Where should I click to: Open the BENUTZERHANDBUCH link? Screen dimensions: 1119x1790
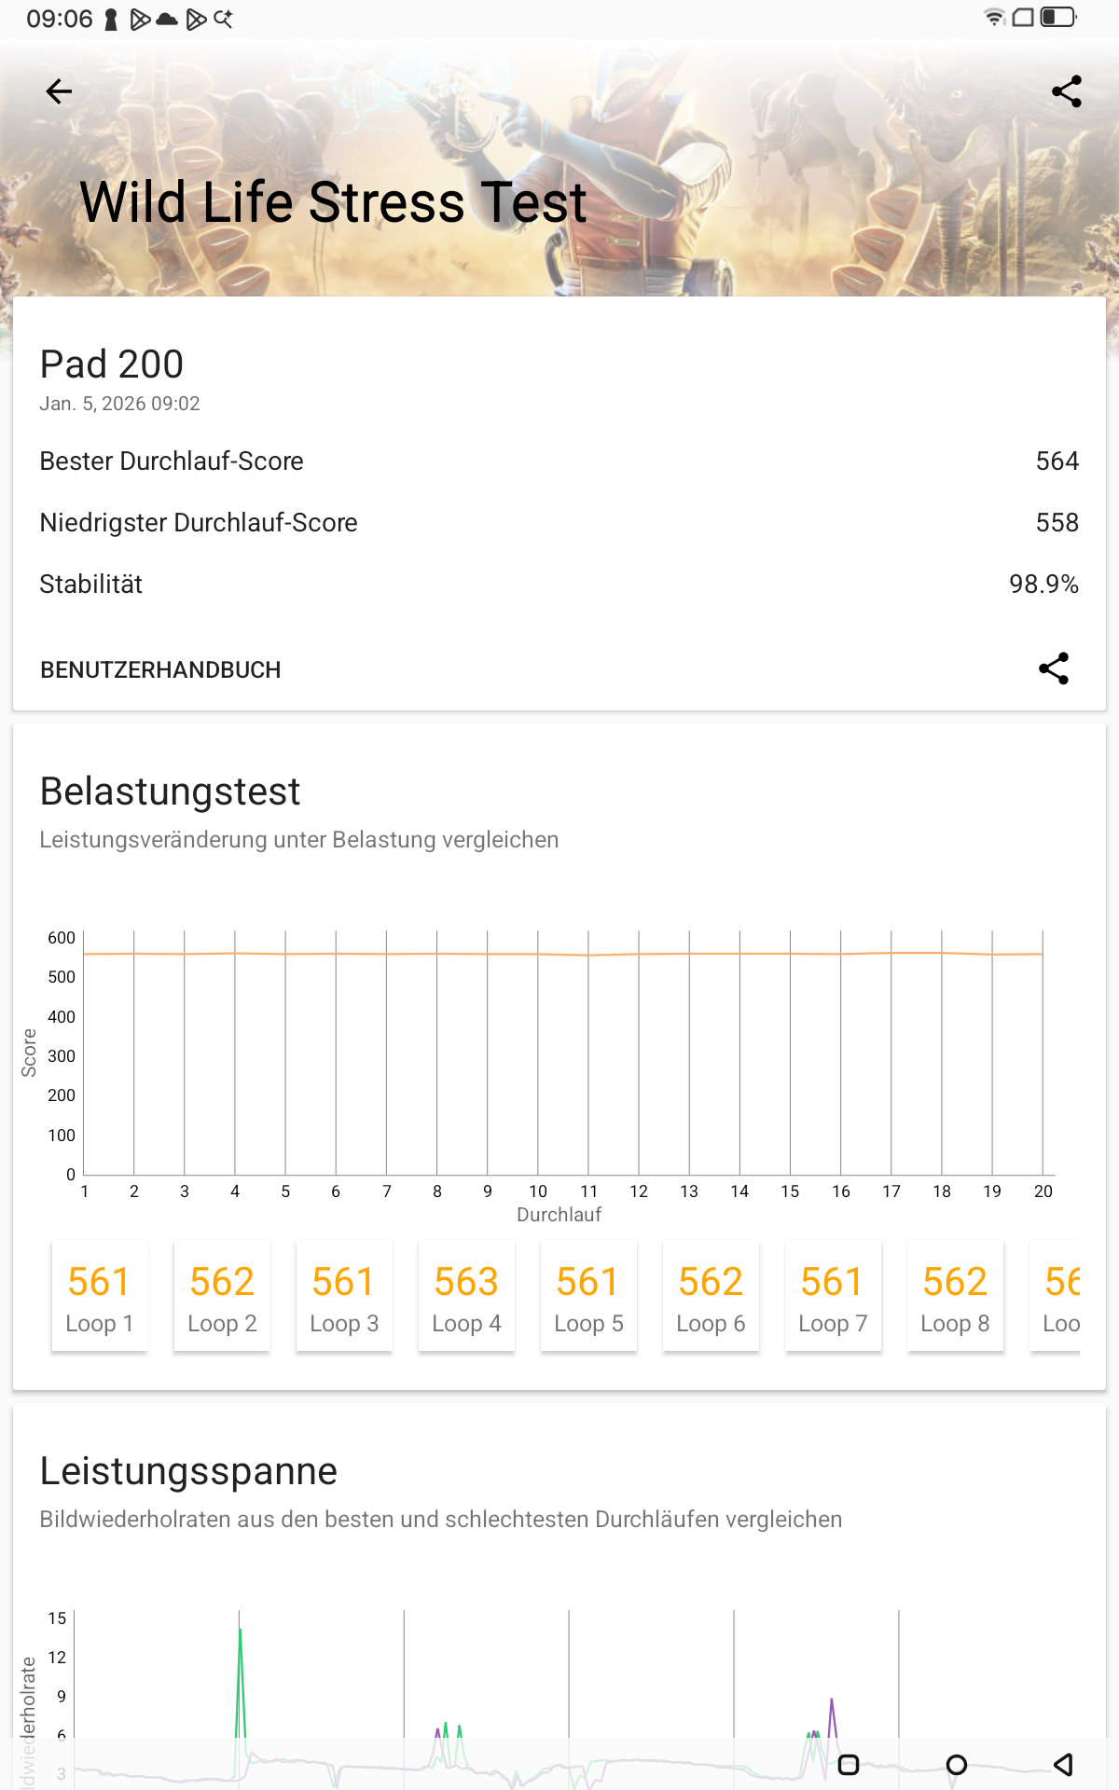pyautogui.click(x=160, y=669)
